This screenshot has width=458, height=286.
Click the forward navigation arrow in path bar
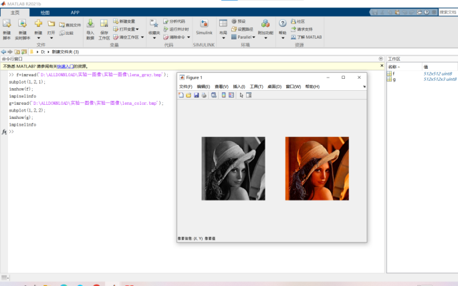(10, 52)
